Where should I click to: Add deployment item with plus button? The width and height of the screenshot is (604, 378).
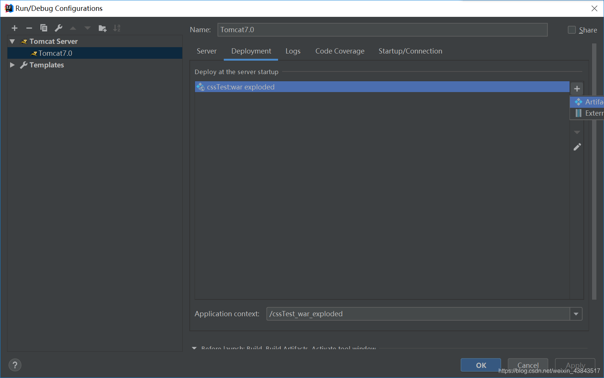[x=577, y=89]
